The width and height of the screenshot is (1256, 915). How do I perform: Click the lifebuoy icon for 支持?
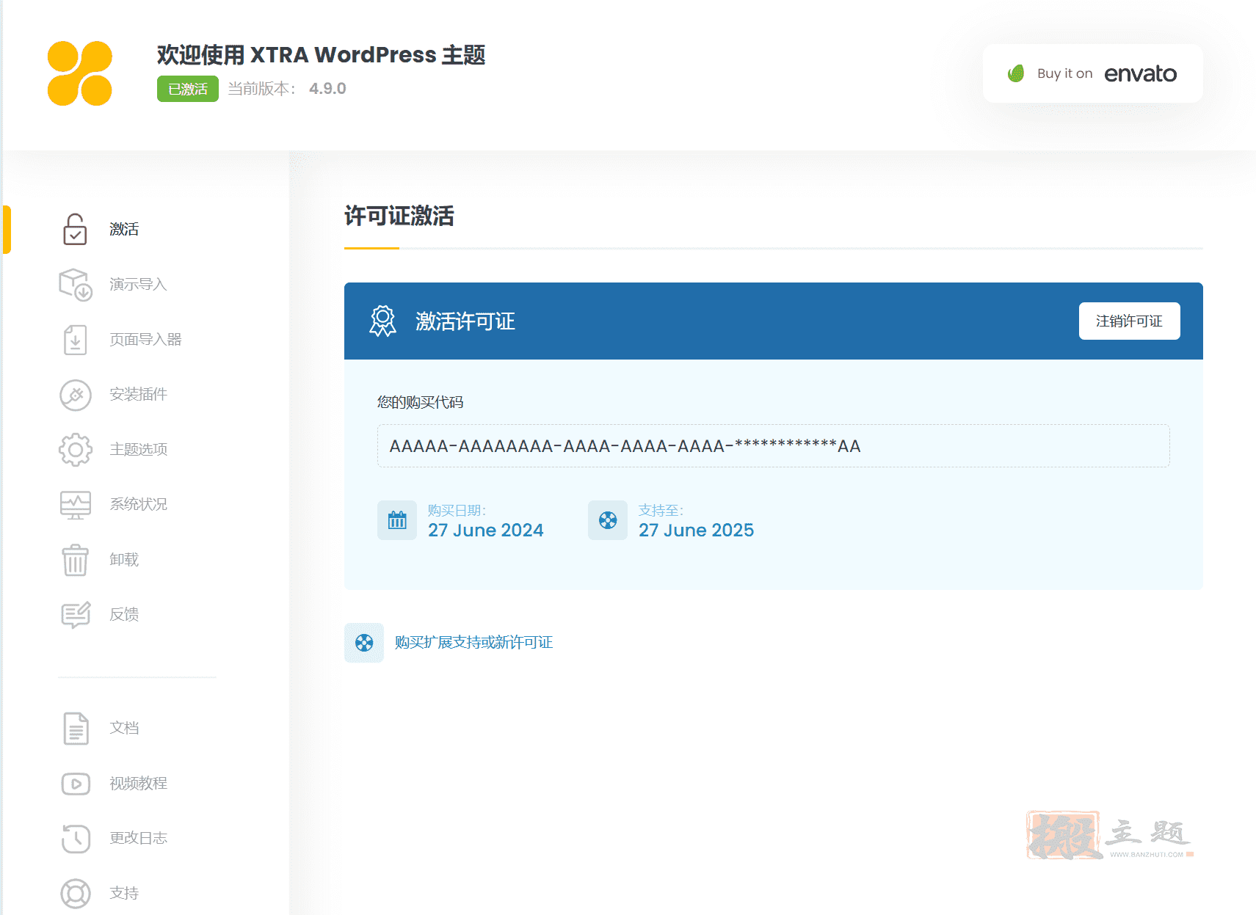(x=75, y=894)
